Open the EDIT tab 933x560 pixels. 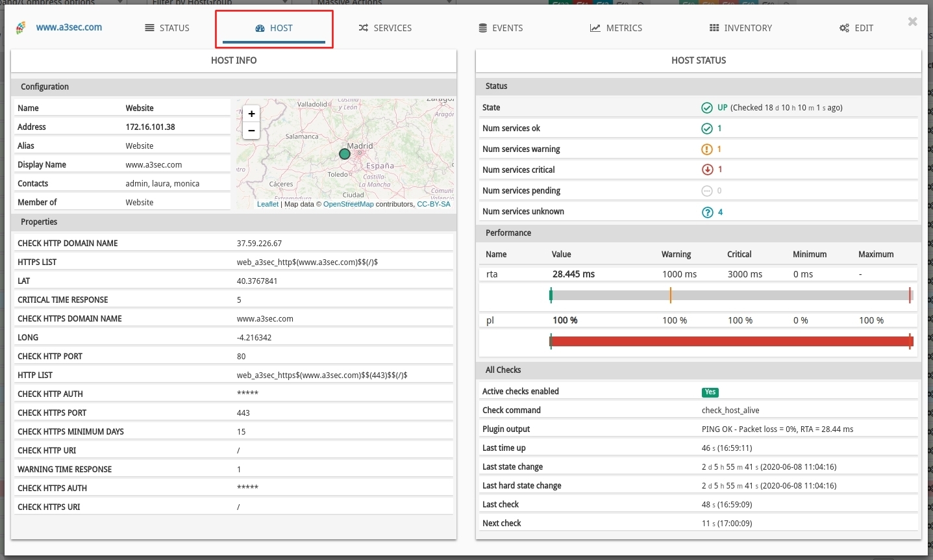click(856, 28)
